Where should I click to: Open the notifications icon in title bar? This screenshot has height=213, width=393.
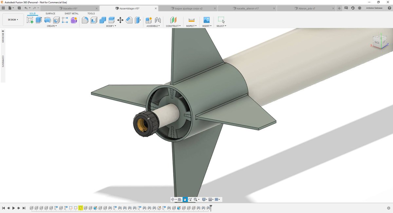(x=346, y=8)
